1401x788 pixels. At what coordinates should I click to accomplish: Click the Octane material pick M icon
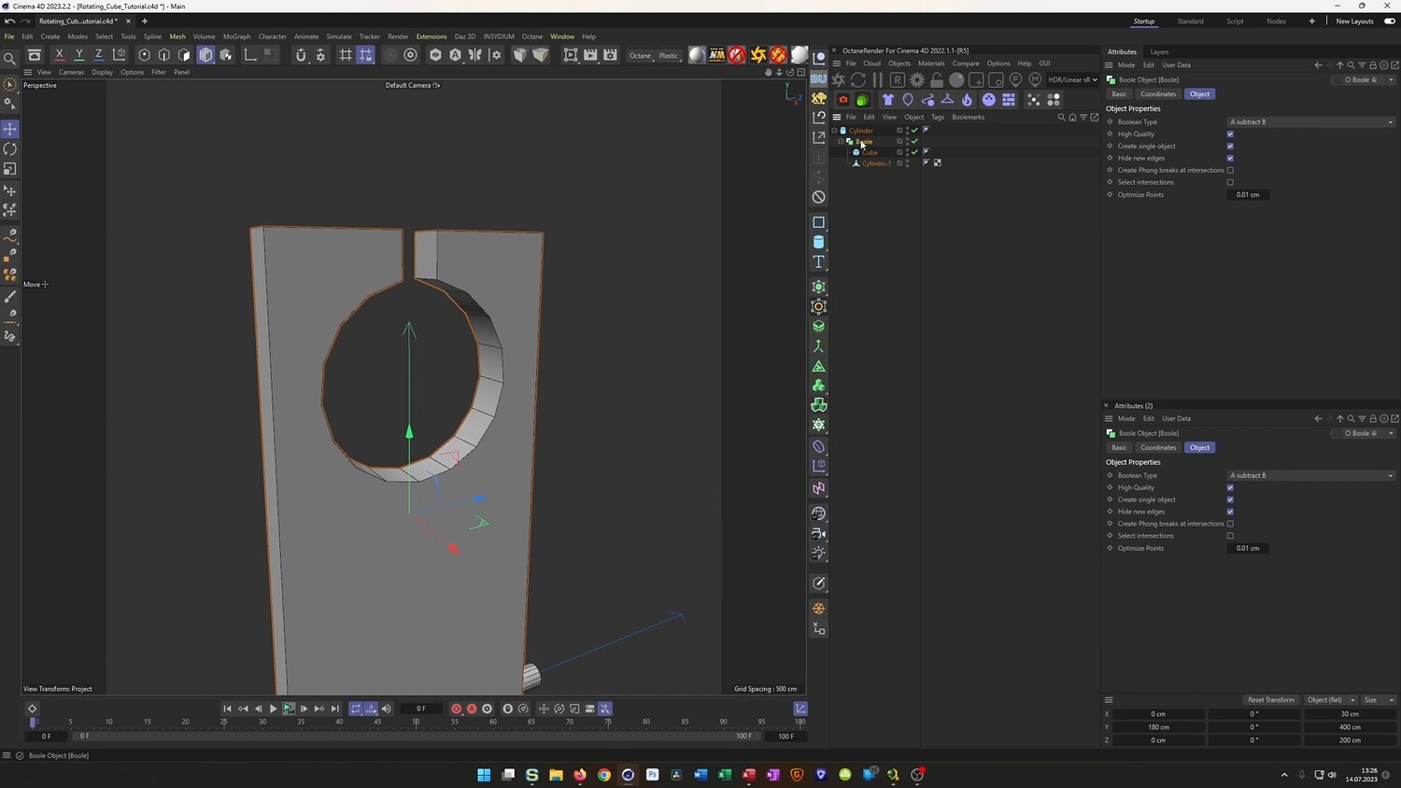pyautogui.click(x=1035, y=80)
